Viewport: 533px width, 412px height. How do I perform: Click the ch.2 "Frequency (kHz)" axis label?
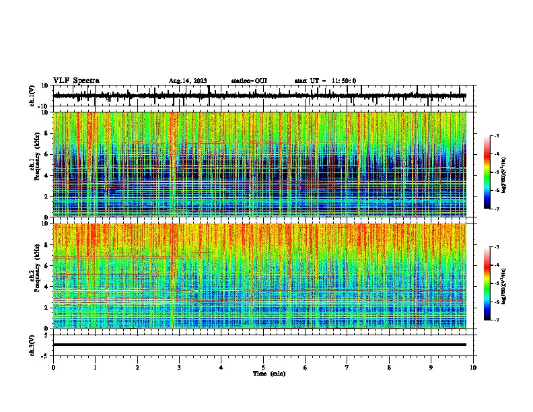point(37,268)
